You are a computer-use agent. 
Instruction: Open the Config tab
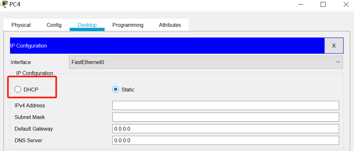pos(54,25)
